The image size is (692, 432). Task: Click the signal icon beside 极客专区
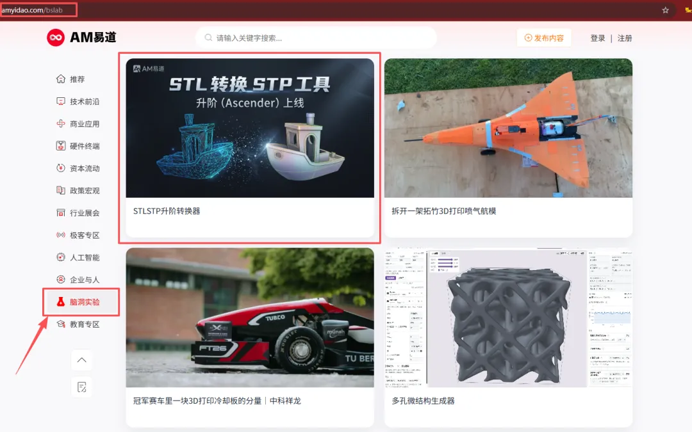coord(61,235)
